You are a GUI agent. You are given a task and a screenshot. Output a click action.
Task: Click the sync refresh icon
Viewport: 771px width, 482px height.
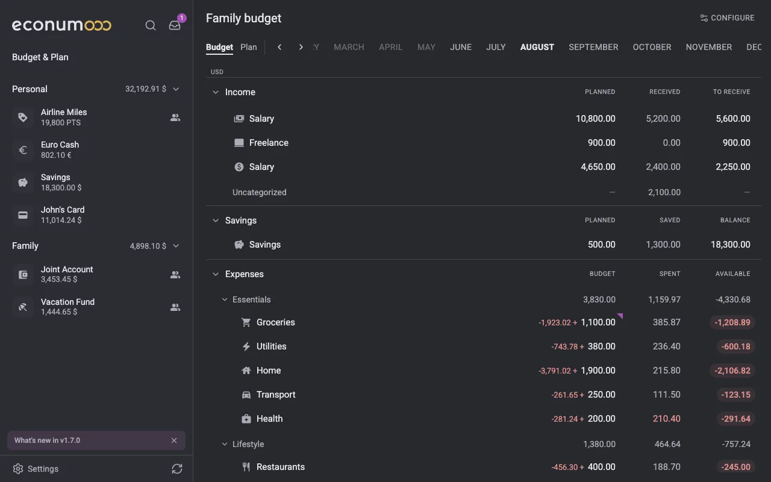(176, 469)
